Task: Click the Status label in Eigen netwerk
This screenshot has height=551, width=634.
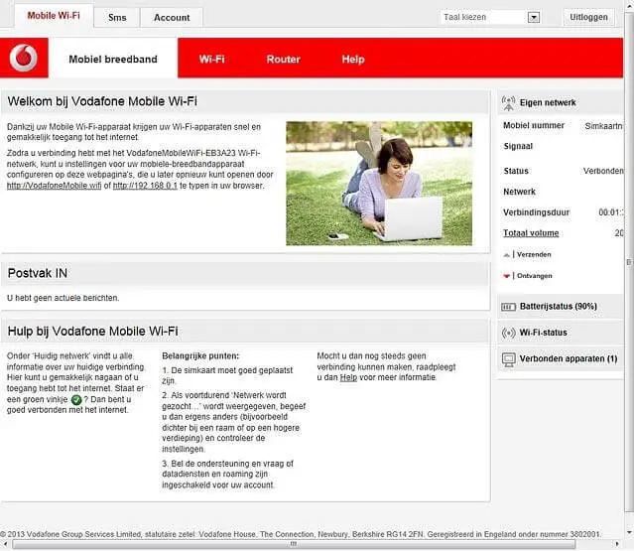Action: point(516,171)
